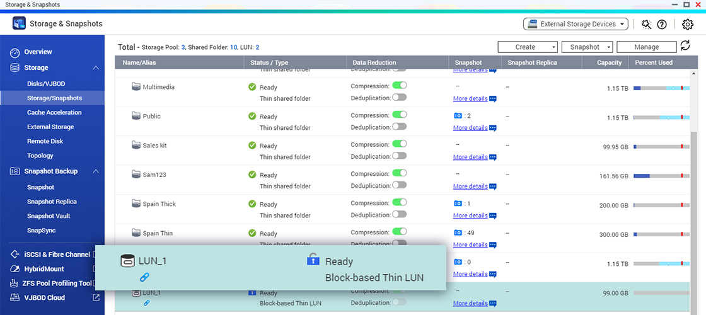This screenshot has width=706, height=315.
Task: Click the Multimedia shared folder icon
Action: [136, 87]
